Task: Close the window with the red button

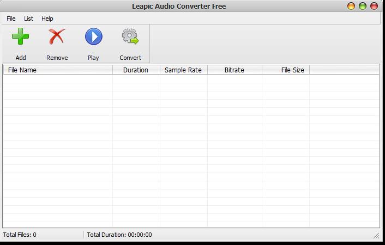Action: (374, 7)
